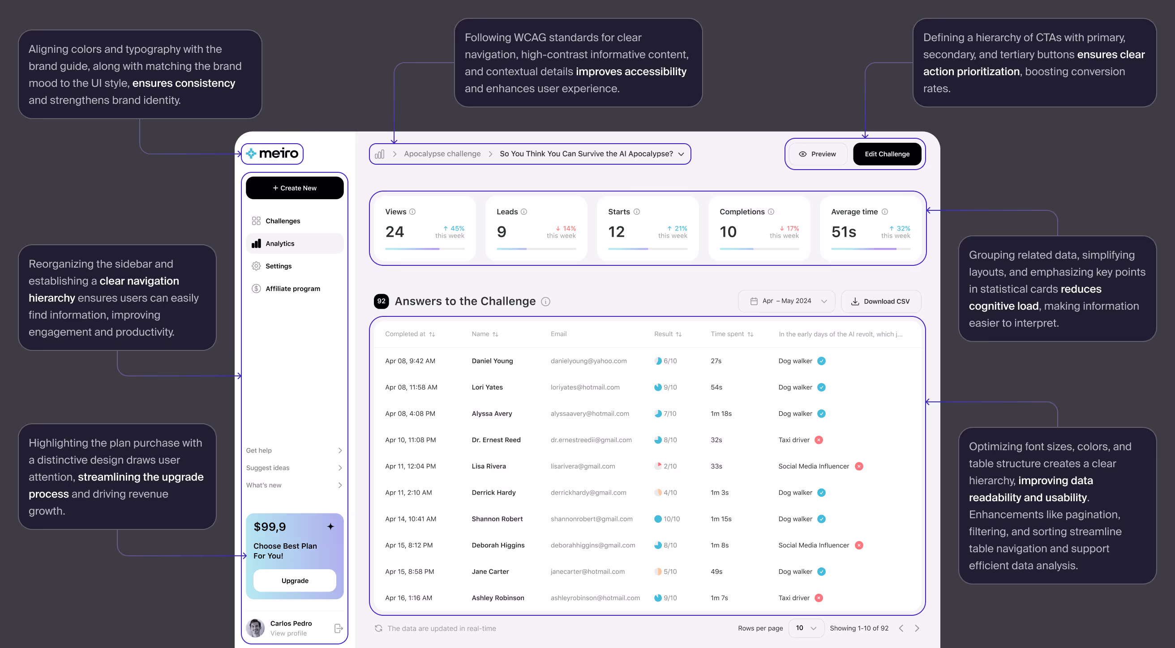Click Carlos Pedro's profile avatar

tap(255, 628)
